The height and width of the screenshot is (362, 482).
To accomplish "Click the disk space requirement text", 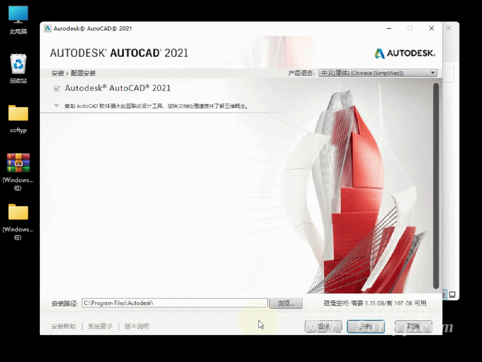I will click(x=375, y=303).
